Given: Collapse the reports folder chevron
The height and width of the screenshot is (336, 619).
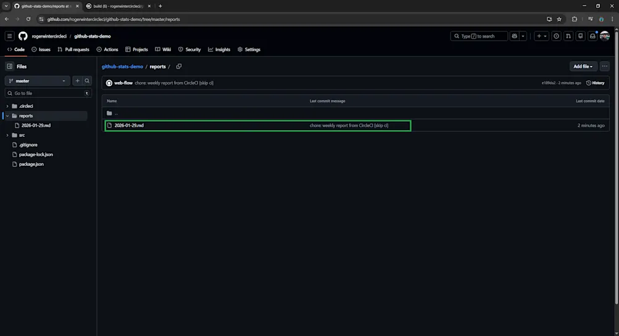Looking at the screenshot, I should click(7, 116).
